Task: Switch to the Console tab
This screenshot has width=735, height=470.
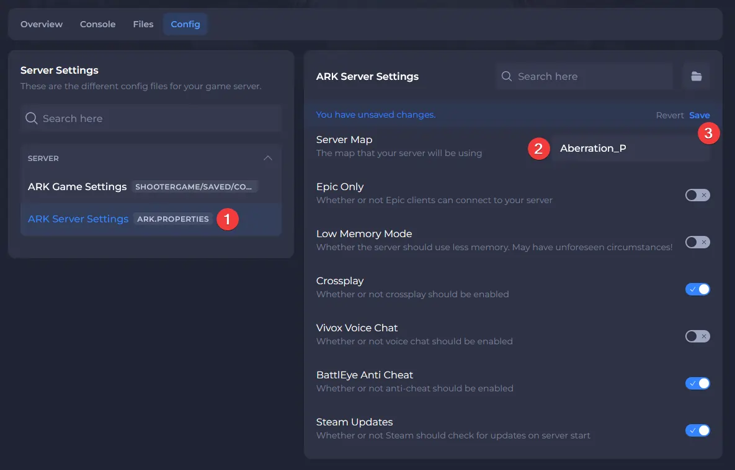Action: point(98,24)
